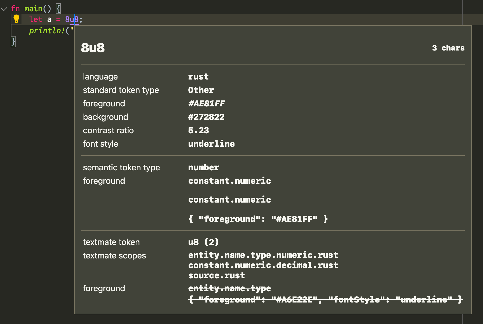Click the textmate token u8 entry
483x324 pixels.
point(203,242)
